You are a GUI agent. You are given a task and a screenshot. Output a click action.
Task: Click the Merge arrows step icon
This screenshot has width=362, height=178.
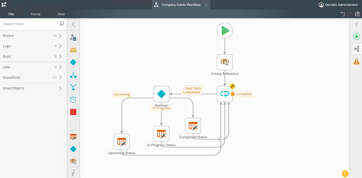73,87
